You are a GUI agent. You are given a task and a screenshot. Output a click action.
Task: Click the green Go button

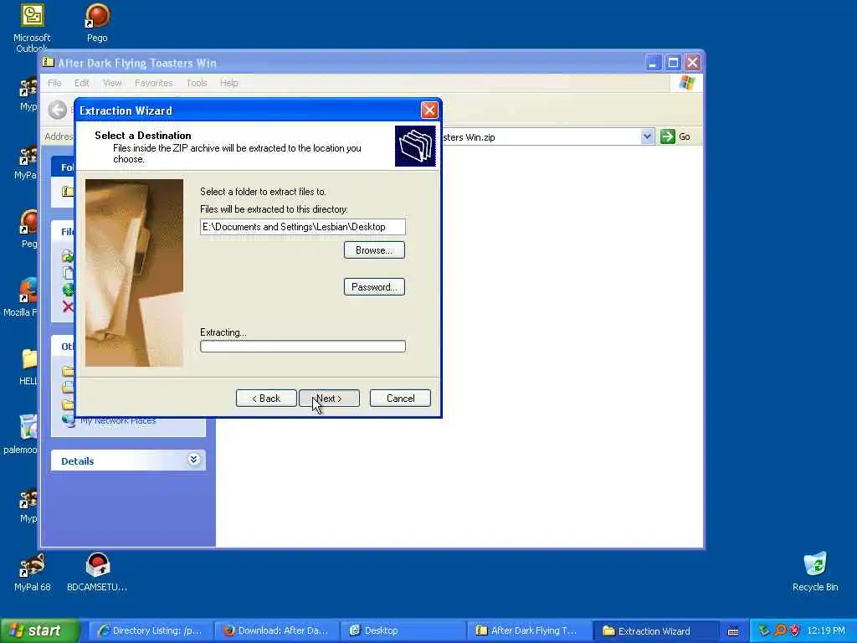pyautogui.click(x=675, y=136)
